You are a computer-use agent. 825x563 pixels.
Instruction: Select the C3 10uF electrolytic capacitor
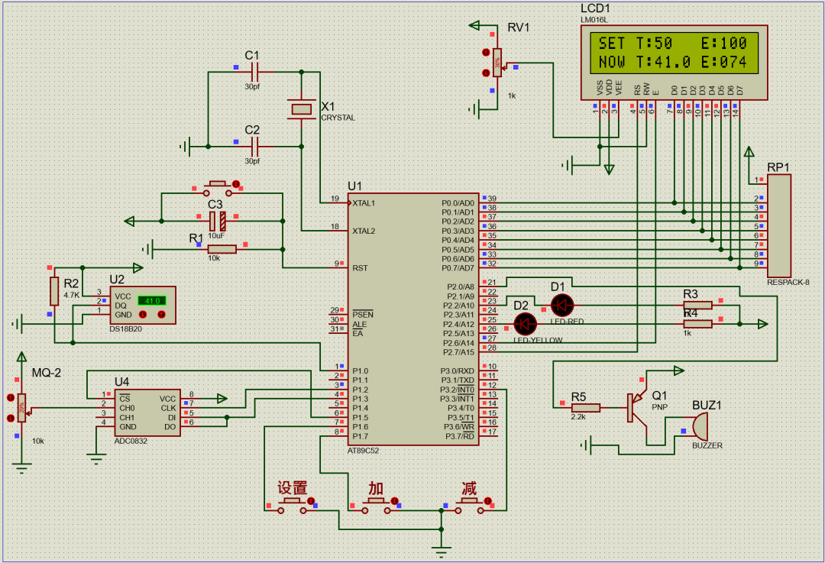[217, 221]
